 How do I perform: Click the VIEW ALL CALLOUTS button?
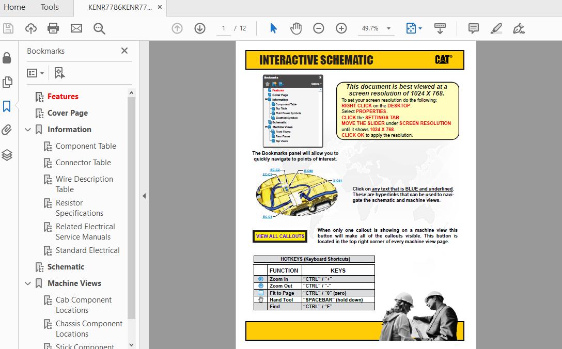280,236
